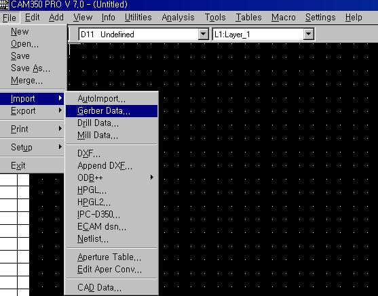Choose Save As... from the File menu
Screen dimensions: 378x296
click(33, 68)
